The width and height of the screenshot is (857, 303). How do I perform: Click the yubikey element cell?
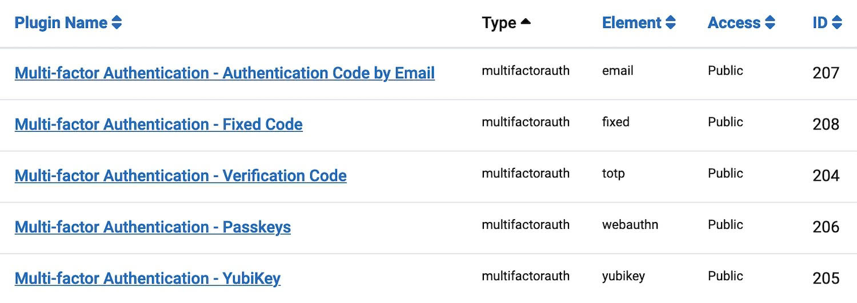click(x=623, y=276)
